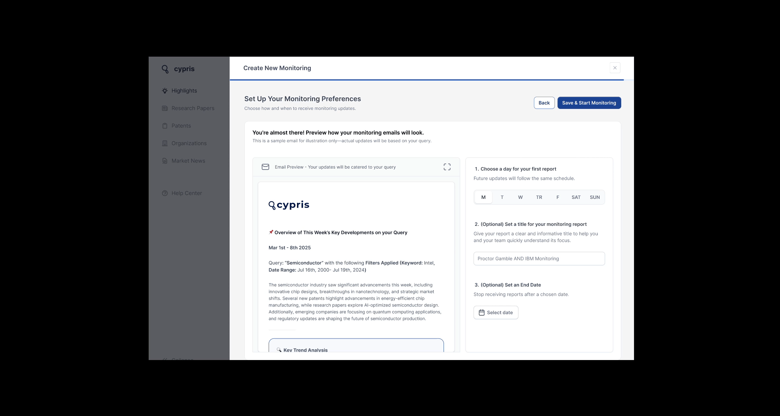This screenshot has width=780, height=416.
Task: Click the 'Overview of This Week's Key Developments' heading
Action: point(341,232)
